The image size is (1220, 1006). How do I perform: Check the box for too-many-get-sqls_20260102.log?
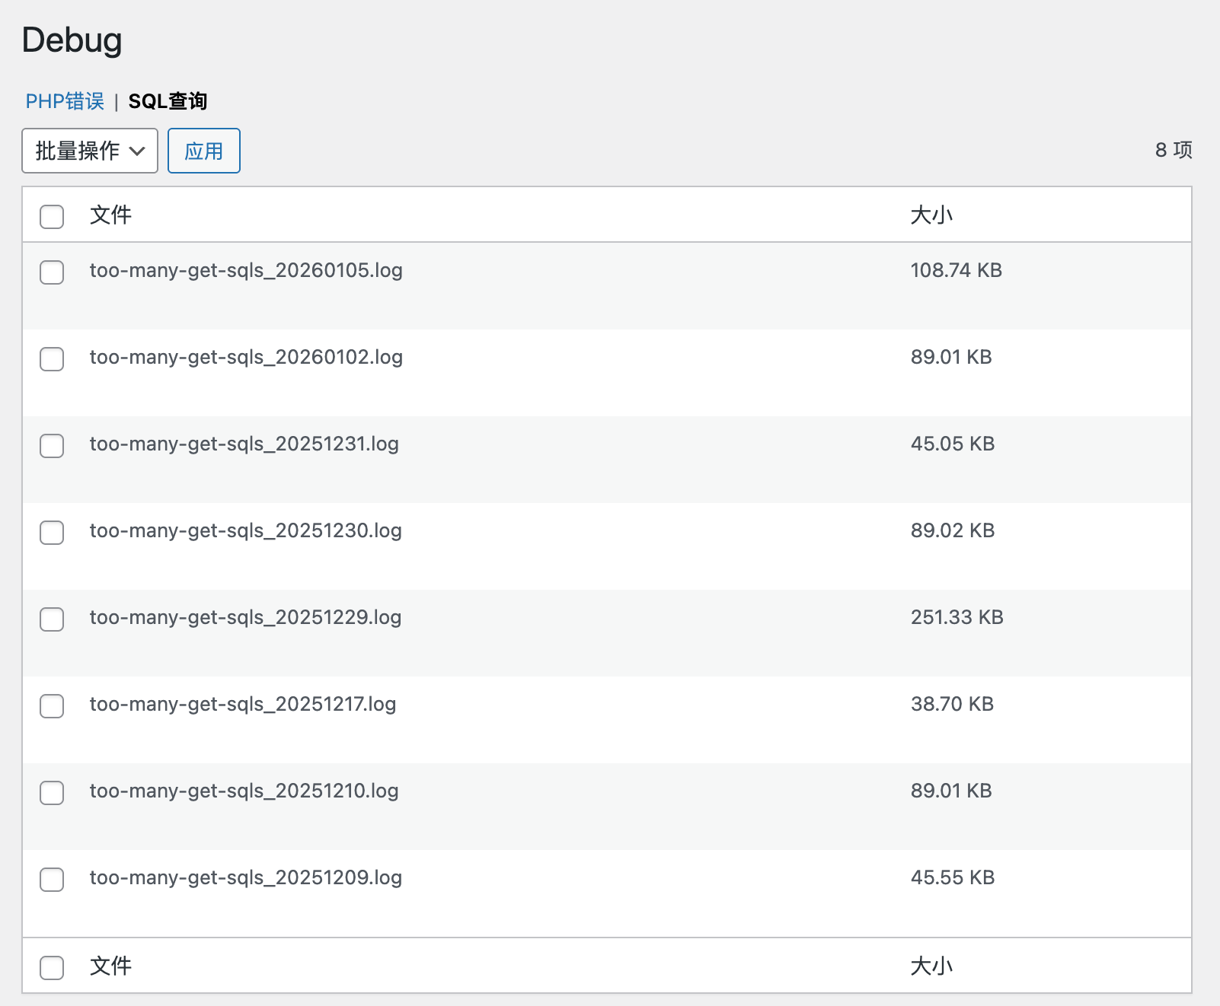(x=52, y=359)
